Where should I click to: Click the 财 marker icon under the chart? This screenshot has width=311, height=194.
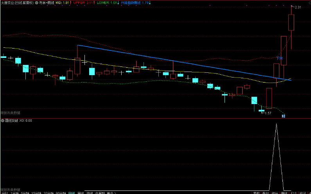click(x=284, y=116)
